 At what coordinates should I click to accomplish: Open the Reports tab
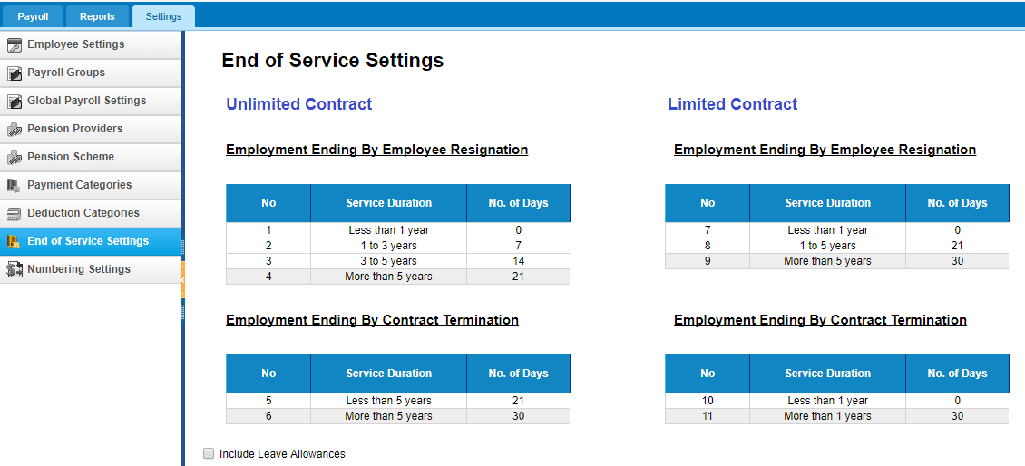pyautogui.click(x=97, y=16)
